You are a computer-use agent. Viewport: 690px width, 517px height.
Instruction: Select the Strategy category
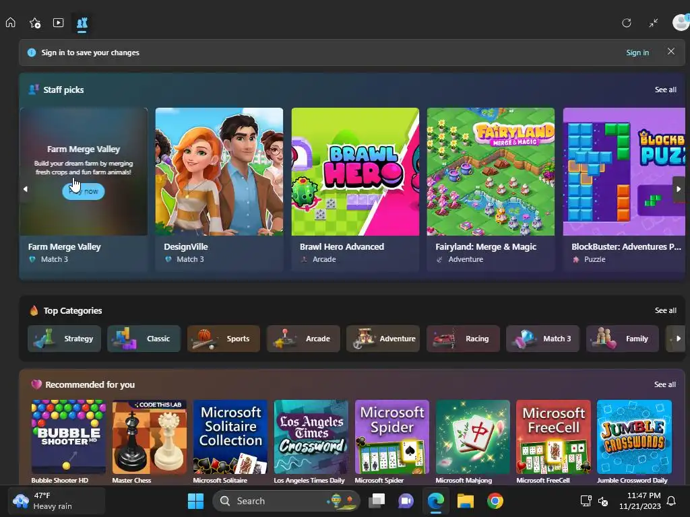64,339
